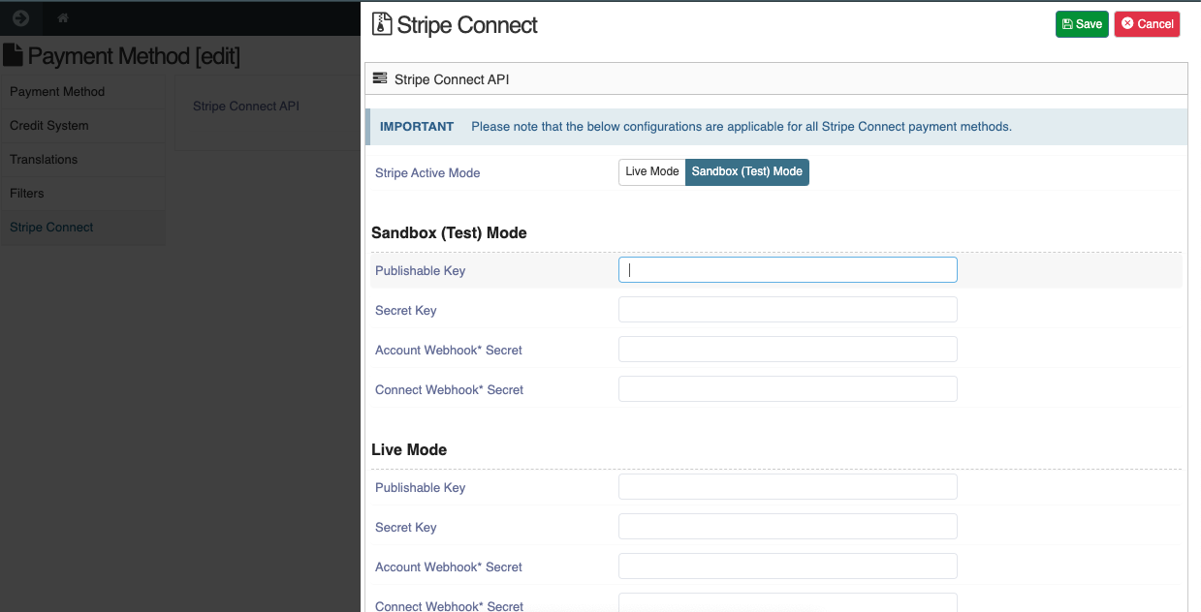This screenshot has width=1201, height=612.
Task: Save the Stripe Connect settings
Action: pyautogui.click(x=1082, y=24)
